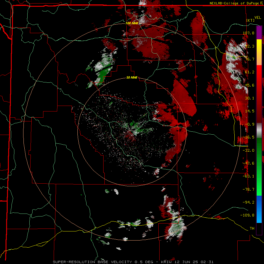This screenshot has width=264, height=264.
Task: Click the 50 NMI range ring label
Action: tap(132, 78)
